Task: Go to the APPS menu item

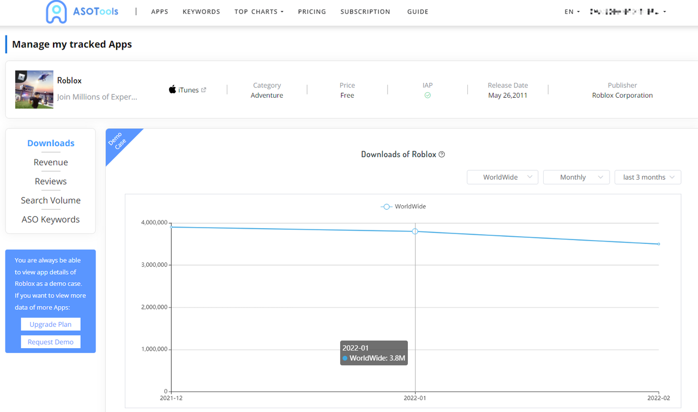Action: click(x=159, y=11)
